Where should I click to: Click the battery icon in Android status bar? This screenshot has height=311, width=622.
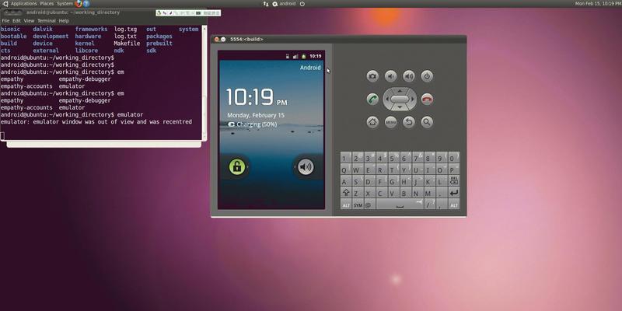pos(303,56)
